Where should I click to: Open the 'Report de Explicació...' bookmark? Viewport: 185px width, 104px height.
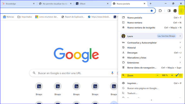[73, 17]
